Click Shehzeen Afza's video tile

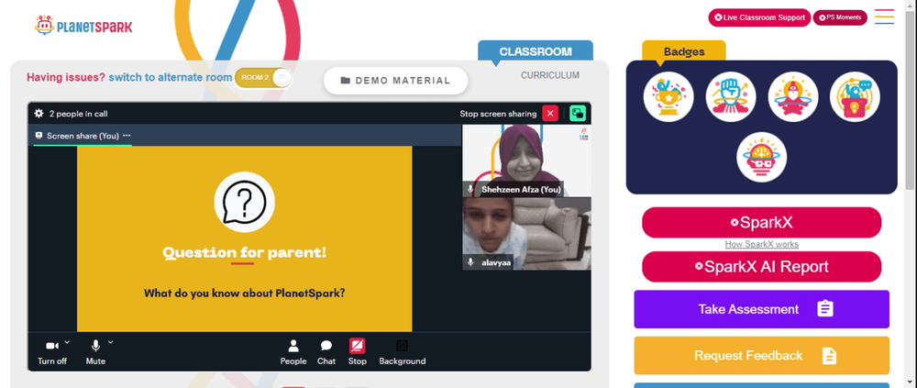526,161
